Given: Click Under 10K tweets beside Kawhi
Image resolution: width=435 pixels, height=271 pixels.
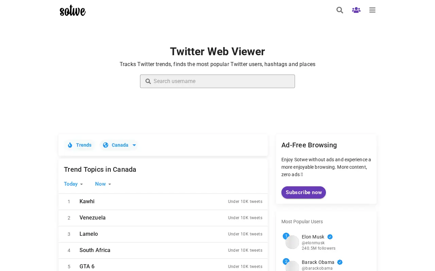Looking at the screenshot, I should tap(245, 202).
